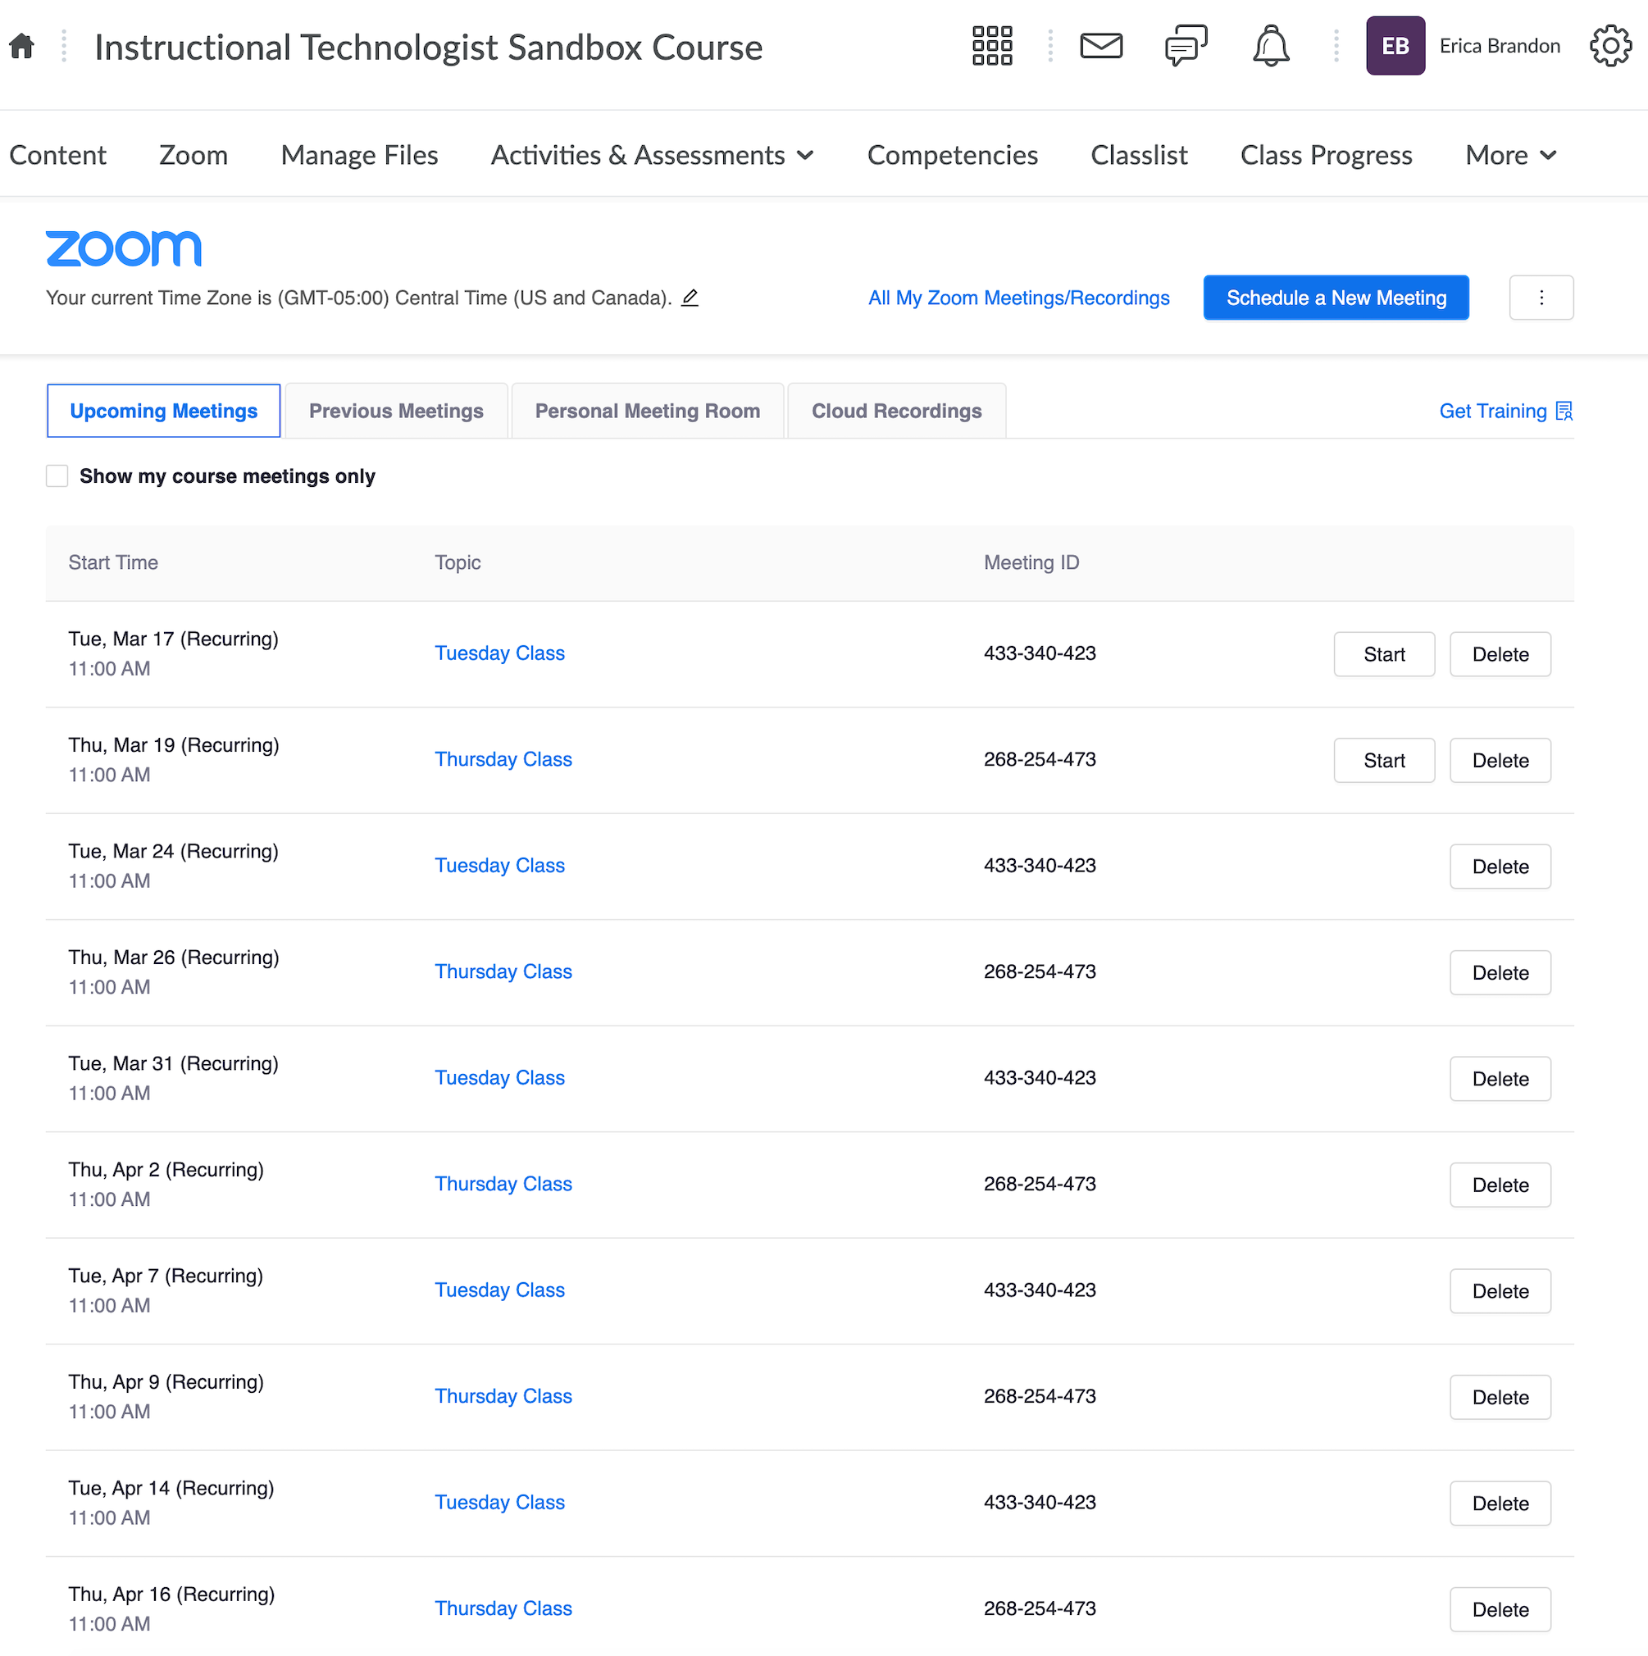Check Show my course meetings only

57,476
